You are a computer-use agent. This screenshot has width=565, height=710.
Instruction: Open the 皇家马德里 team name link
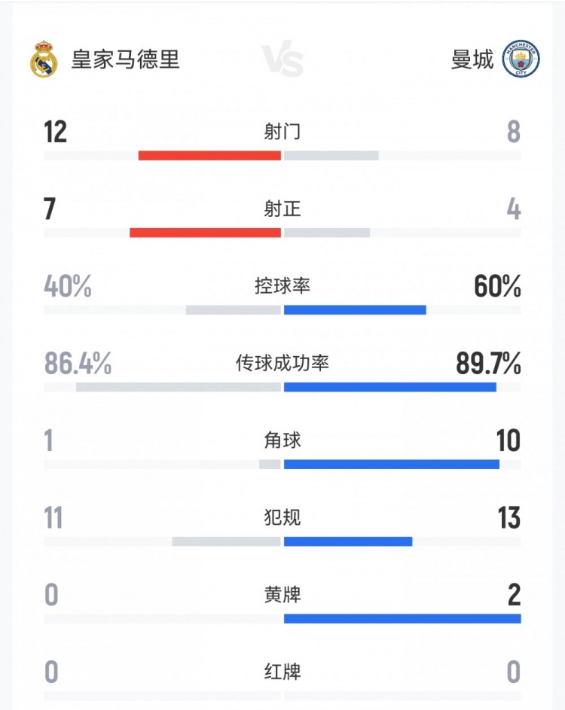click(126, 59)
